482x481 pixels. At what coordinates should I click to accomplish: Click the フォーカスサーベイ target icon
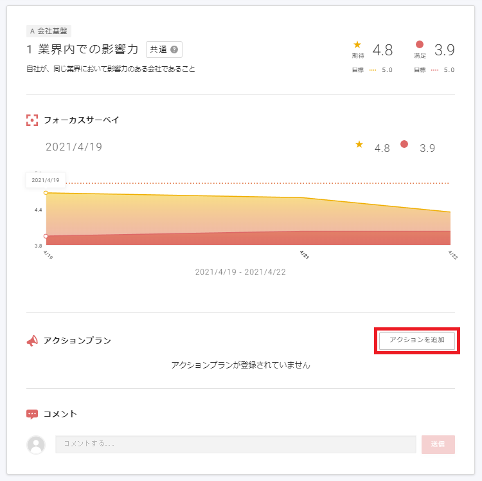[32, 120]
